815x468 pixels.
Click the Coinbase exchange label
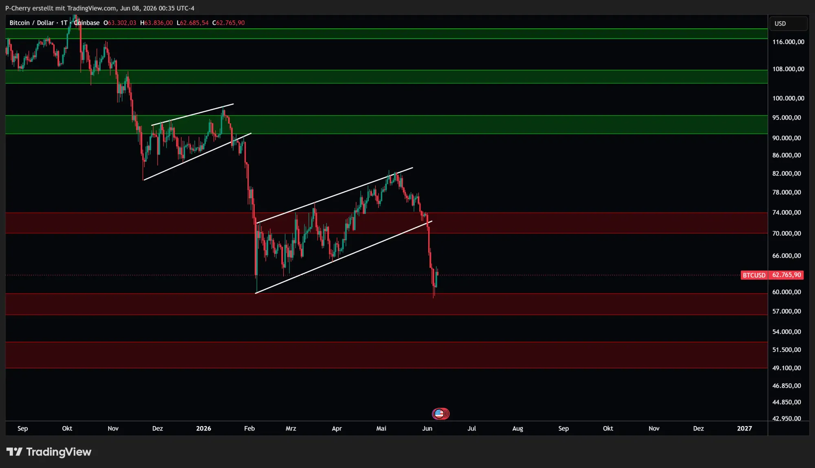click(x=86, y=23)
